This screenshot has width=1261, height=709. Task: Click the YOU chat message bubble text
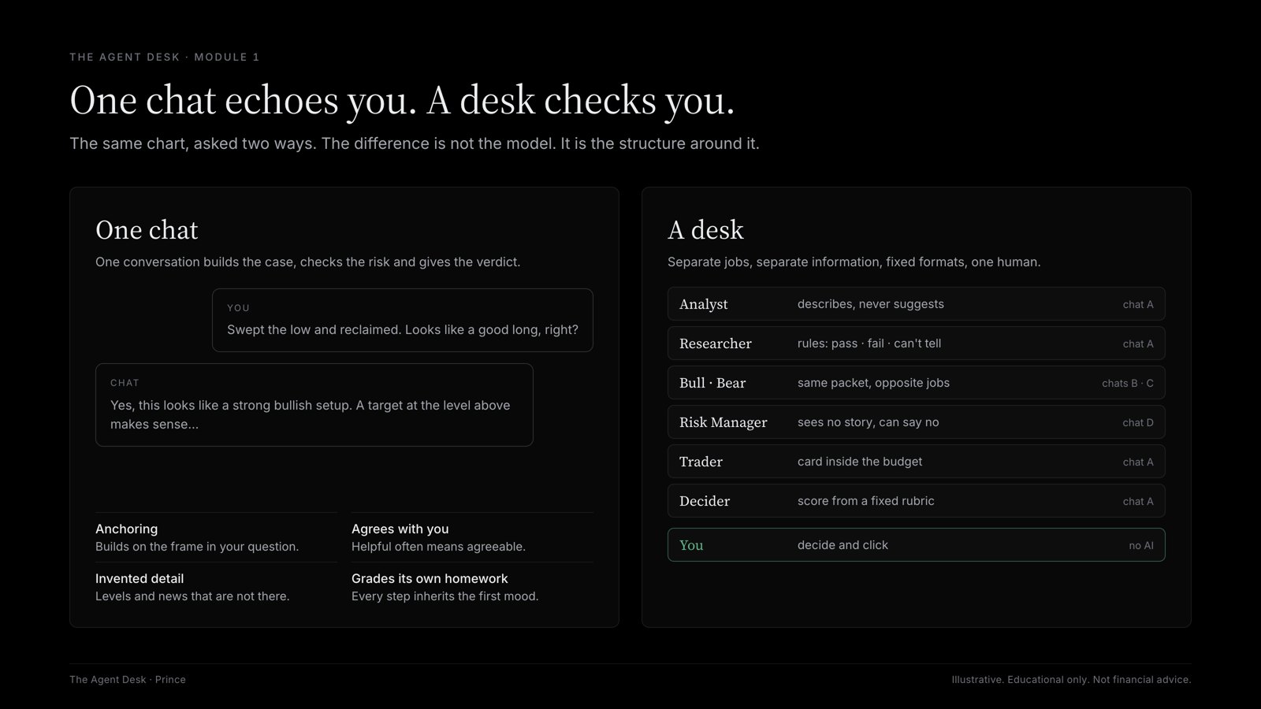click(402, 329)
